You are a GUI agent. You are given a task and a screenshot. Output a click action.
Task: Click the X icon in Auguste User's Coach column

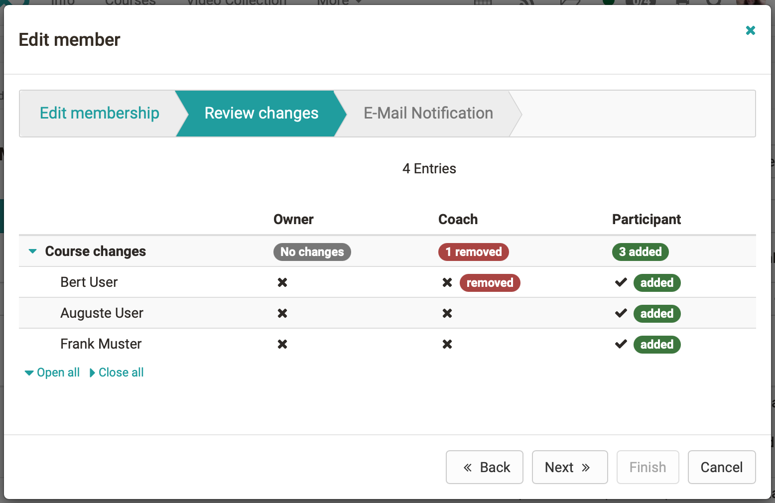coord(447,313)
